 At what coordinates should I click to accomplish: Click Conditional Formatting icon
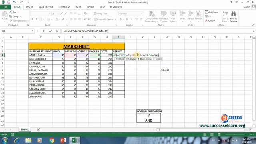[x=152, y=14]
